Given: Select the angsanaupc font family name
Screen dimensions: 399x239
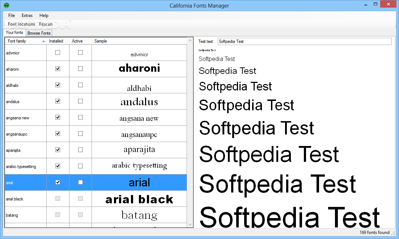Looking at the screenshot, I should [x=17, y=134].
